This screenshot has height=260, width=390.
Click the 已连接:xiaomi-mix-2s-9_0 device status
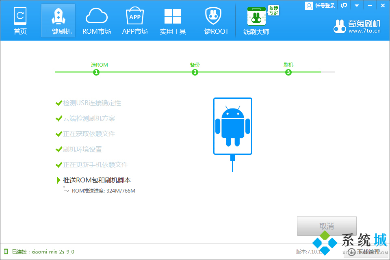point(43,251)
